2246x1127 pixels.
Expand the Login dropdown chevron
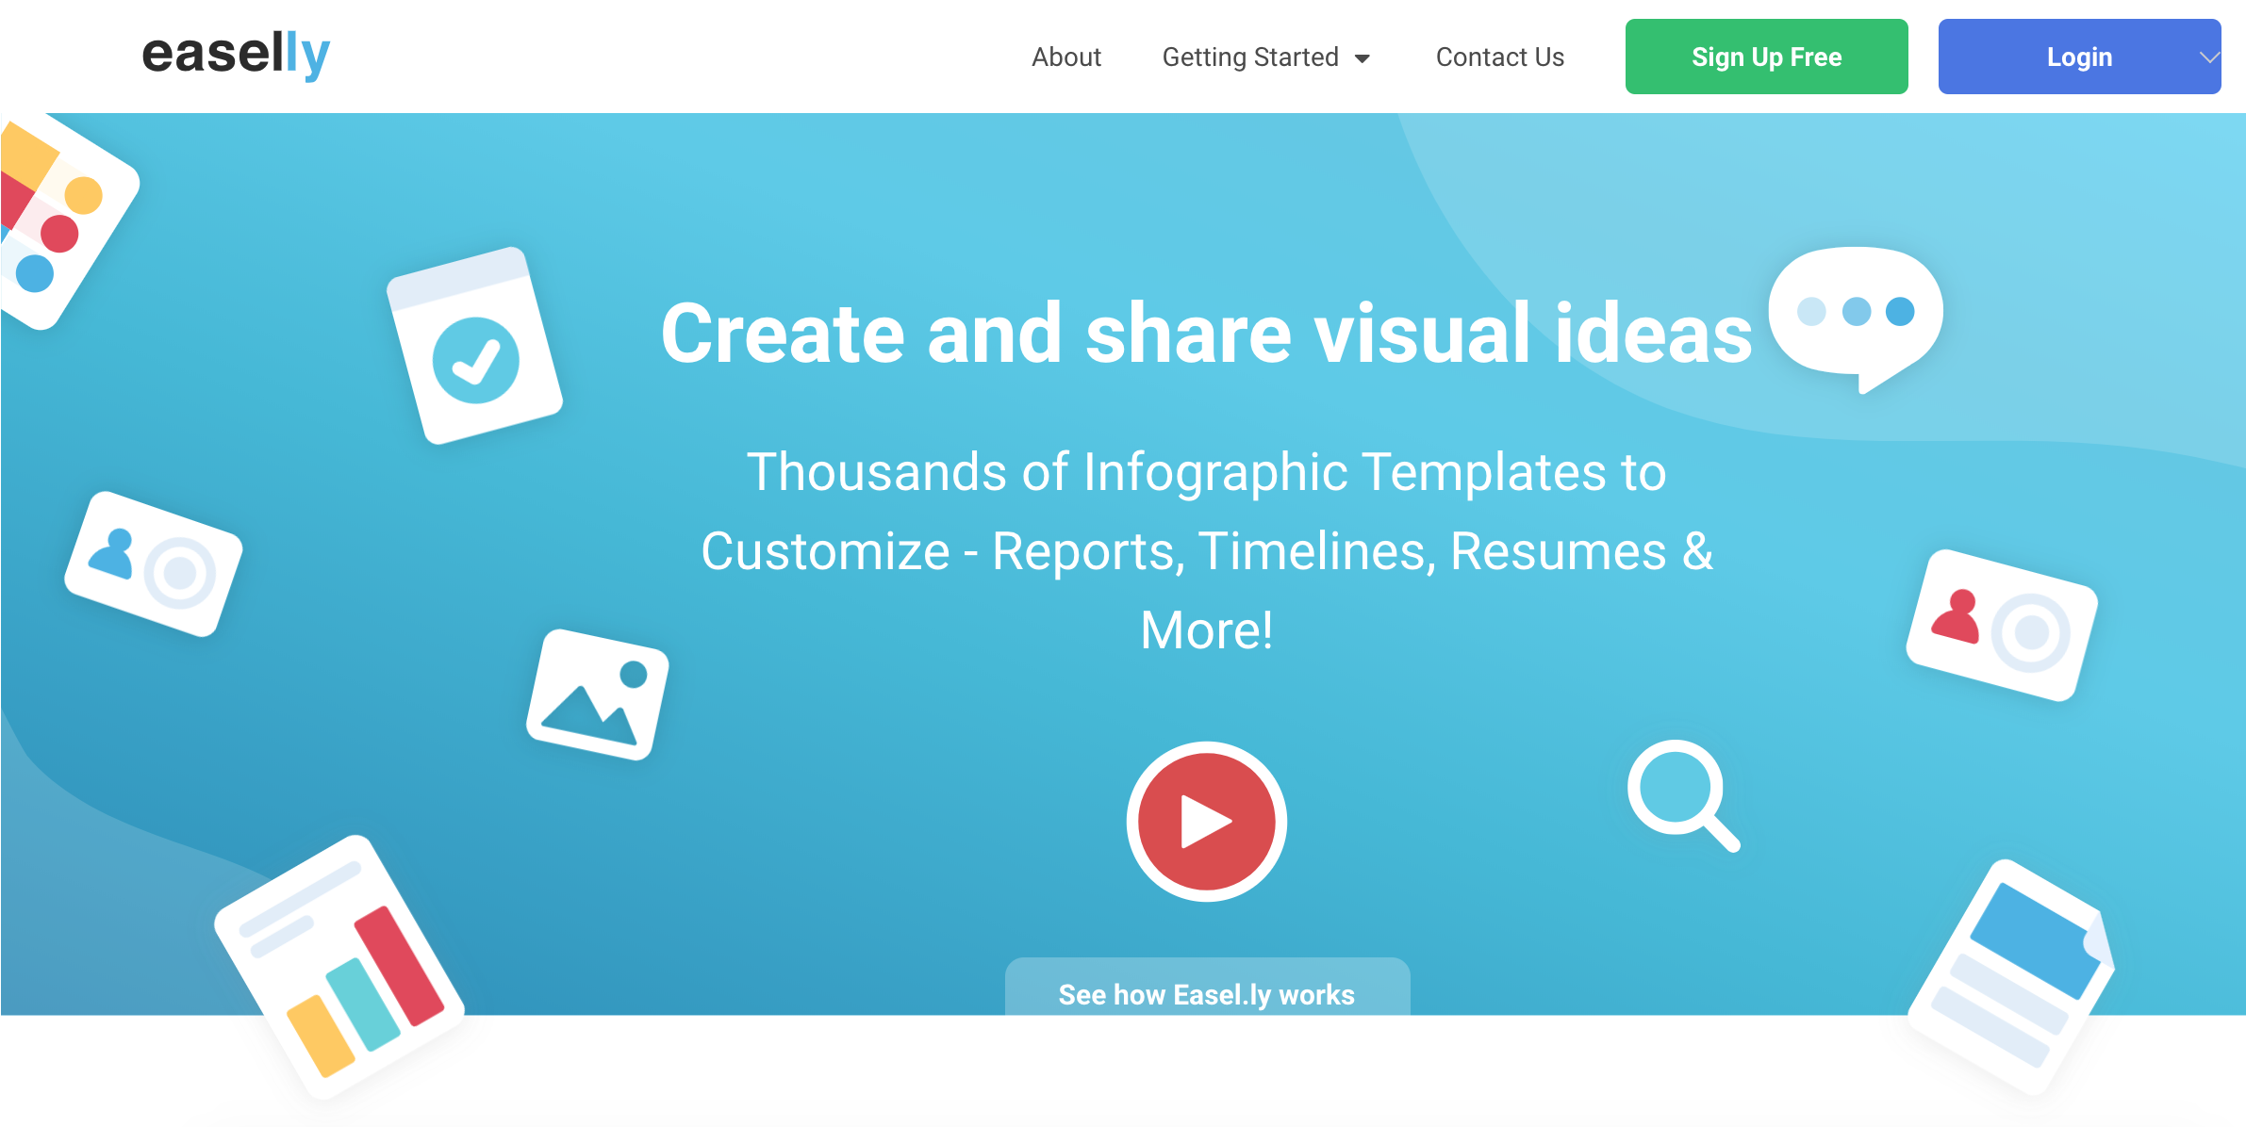tap(2208, 57)
